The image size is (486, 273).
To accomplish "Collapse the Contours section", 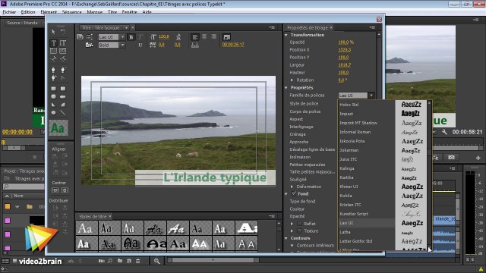I will (x=286, y=238).
